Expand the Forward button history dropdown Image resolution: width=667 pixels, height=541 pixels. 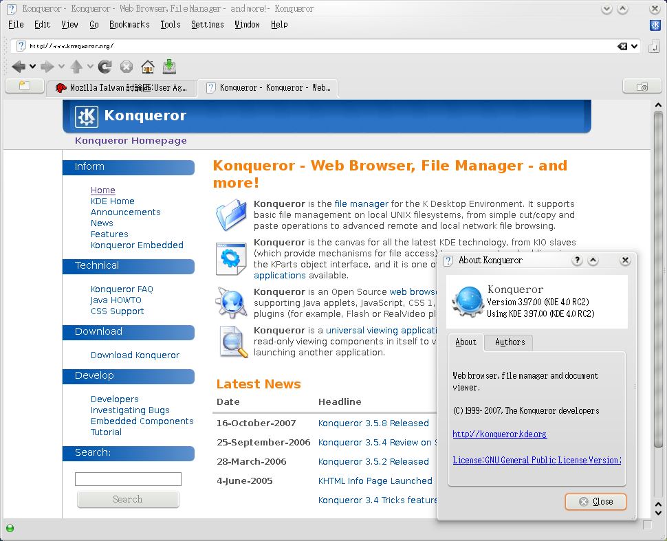click(61, 67)
